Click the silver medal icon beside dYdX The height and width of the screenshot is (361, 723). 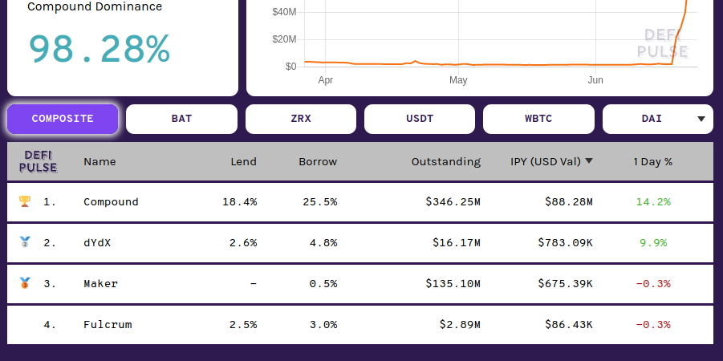click(x=24, y=242)
